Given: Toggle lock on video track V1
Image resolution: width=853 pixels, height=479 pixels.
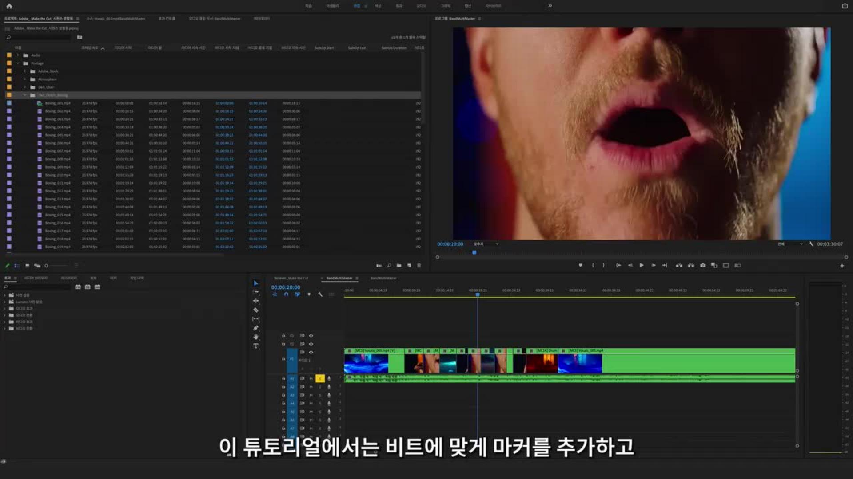Looking at the screenshot, I should coord(283,359).
